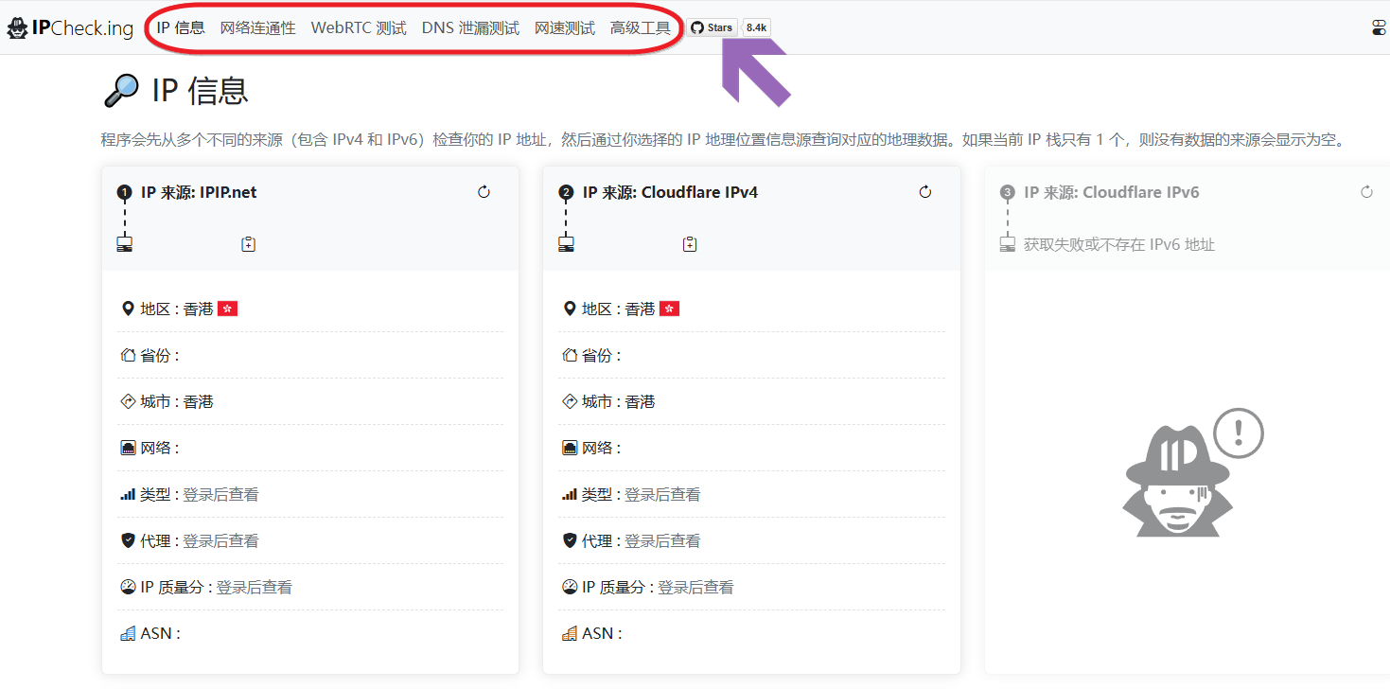Click the step 3 badge on Cloudflare IPv6 card
The height and width of the screenshot is (689, 1390).
1008,192
